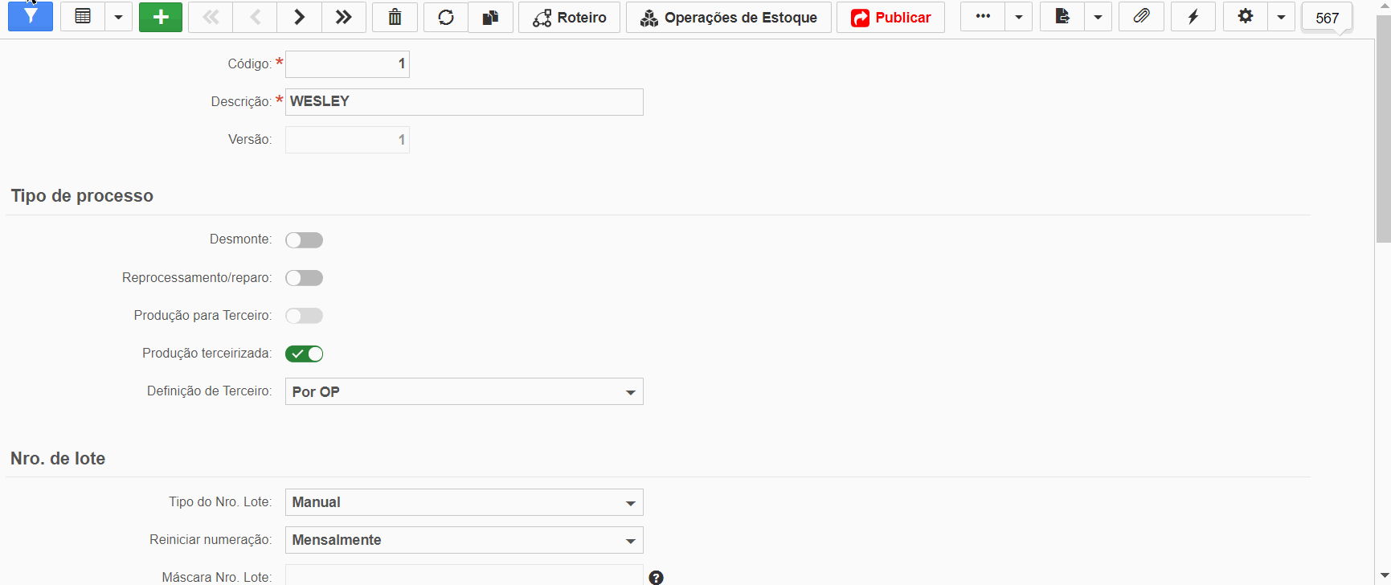Click the blue filter funnel icon
Screen dimensions: 1391x585
[31, 17]
